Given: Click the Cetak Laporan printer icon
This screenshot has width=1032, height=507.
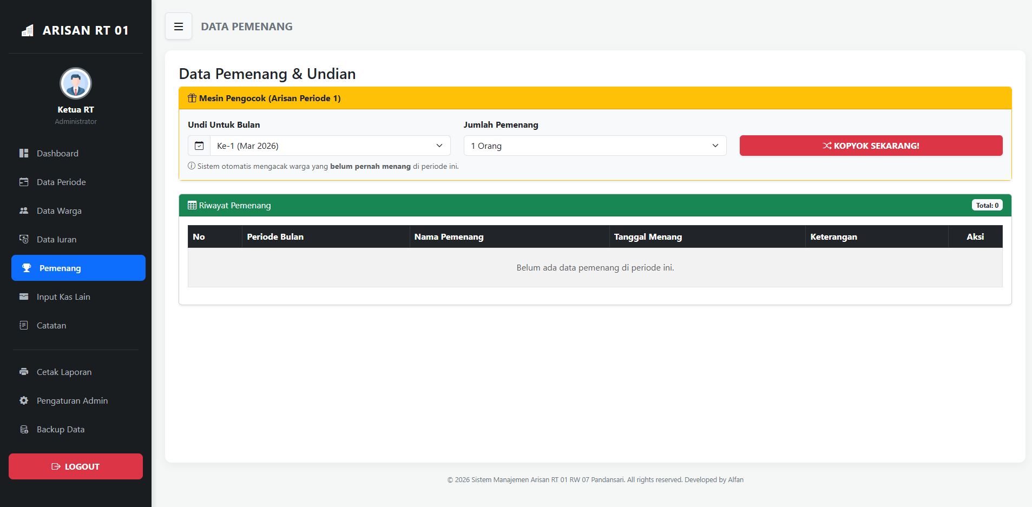Looking at the screenshot, I should (x=24, y=372).
